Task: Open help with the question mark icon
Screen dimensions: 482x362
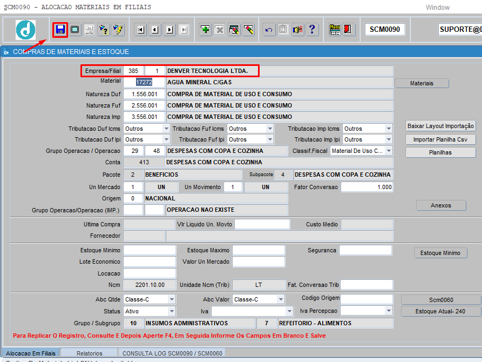Action: click(312, 30)
